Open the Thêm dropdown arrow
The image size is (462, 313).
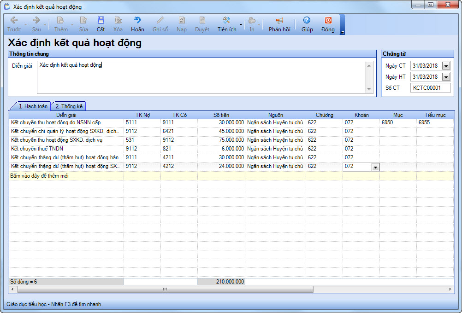point(72,25)
